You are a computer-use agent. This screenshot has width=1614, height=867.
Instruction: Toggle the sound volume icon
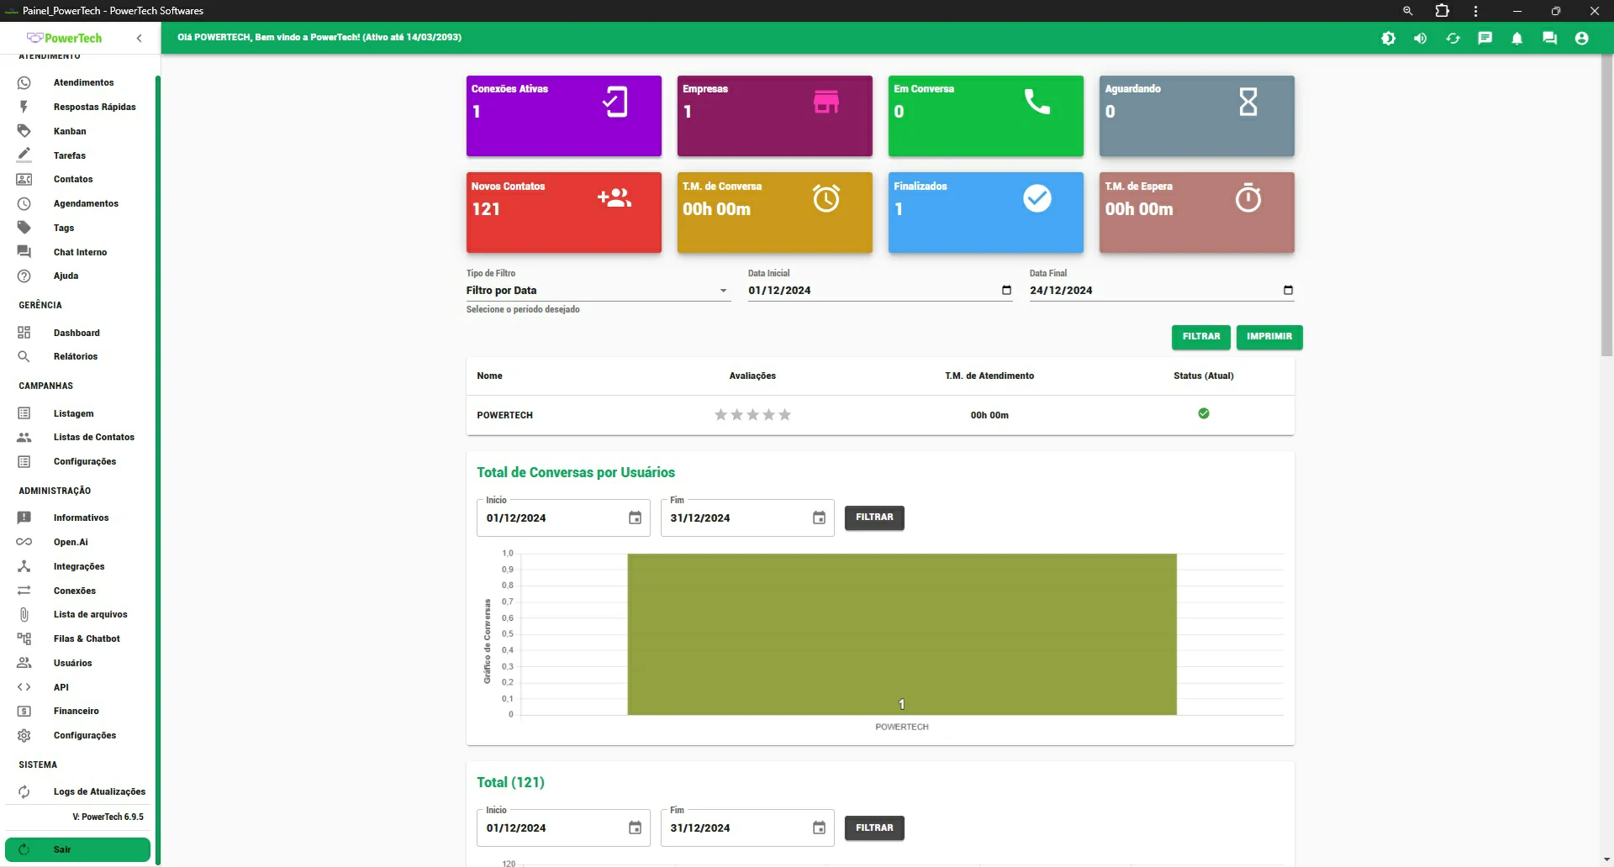(1420, 39)
